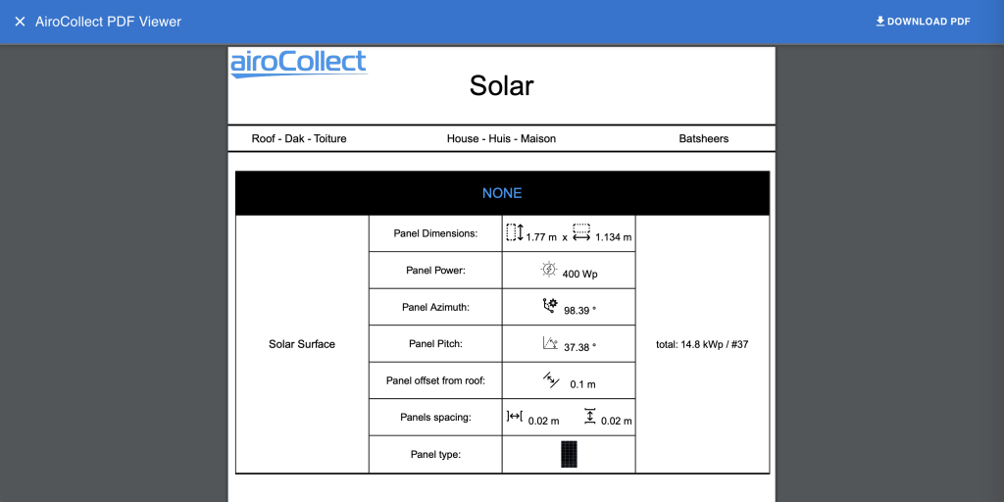Image resolution: width=1004 pixels, height=502 pixels.
Task: Click the Solar page title
Action: coord(501,85)
